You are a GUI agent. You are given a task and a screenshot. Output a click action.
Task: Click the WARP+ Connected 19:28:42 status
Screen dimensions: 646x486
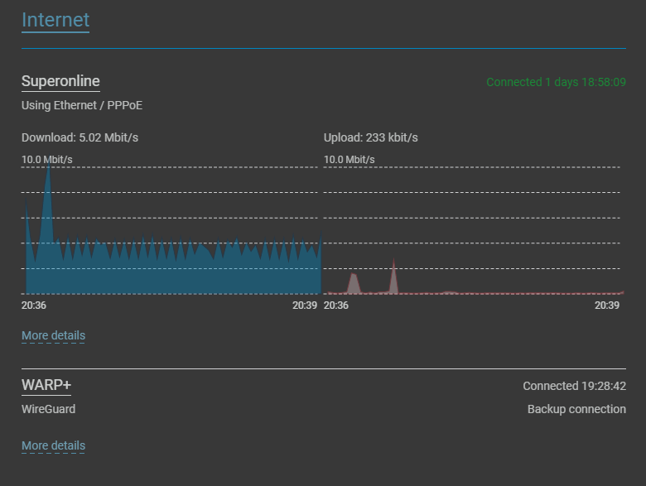tap(574, 386)
